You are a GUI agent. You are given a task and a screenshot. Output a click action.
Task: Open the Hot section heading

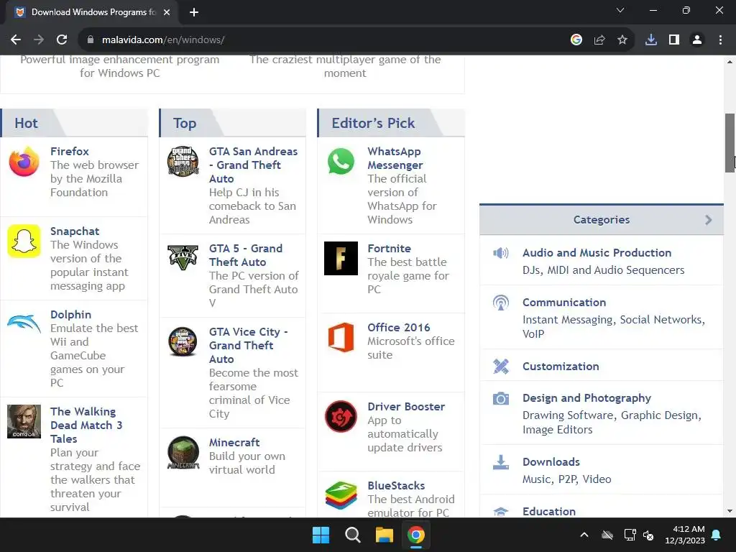coord(27,123)
